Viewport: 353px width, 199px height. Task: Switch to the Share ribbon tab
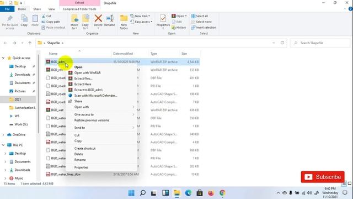37,9
